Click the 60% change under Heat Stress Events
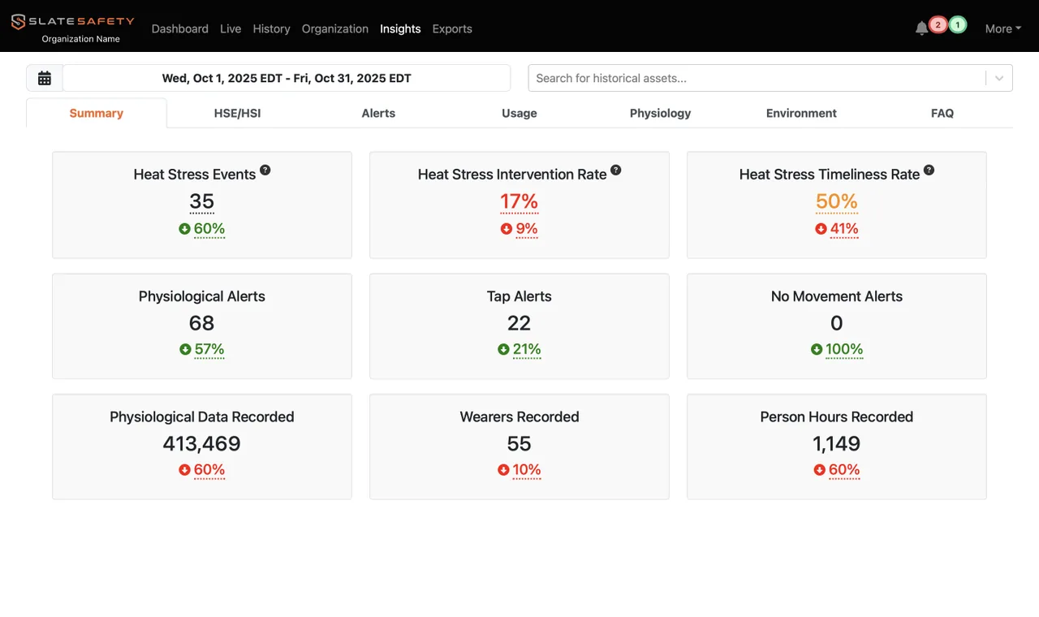This screenshot has height=617, width=1039. [209, 229]
